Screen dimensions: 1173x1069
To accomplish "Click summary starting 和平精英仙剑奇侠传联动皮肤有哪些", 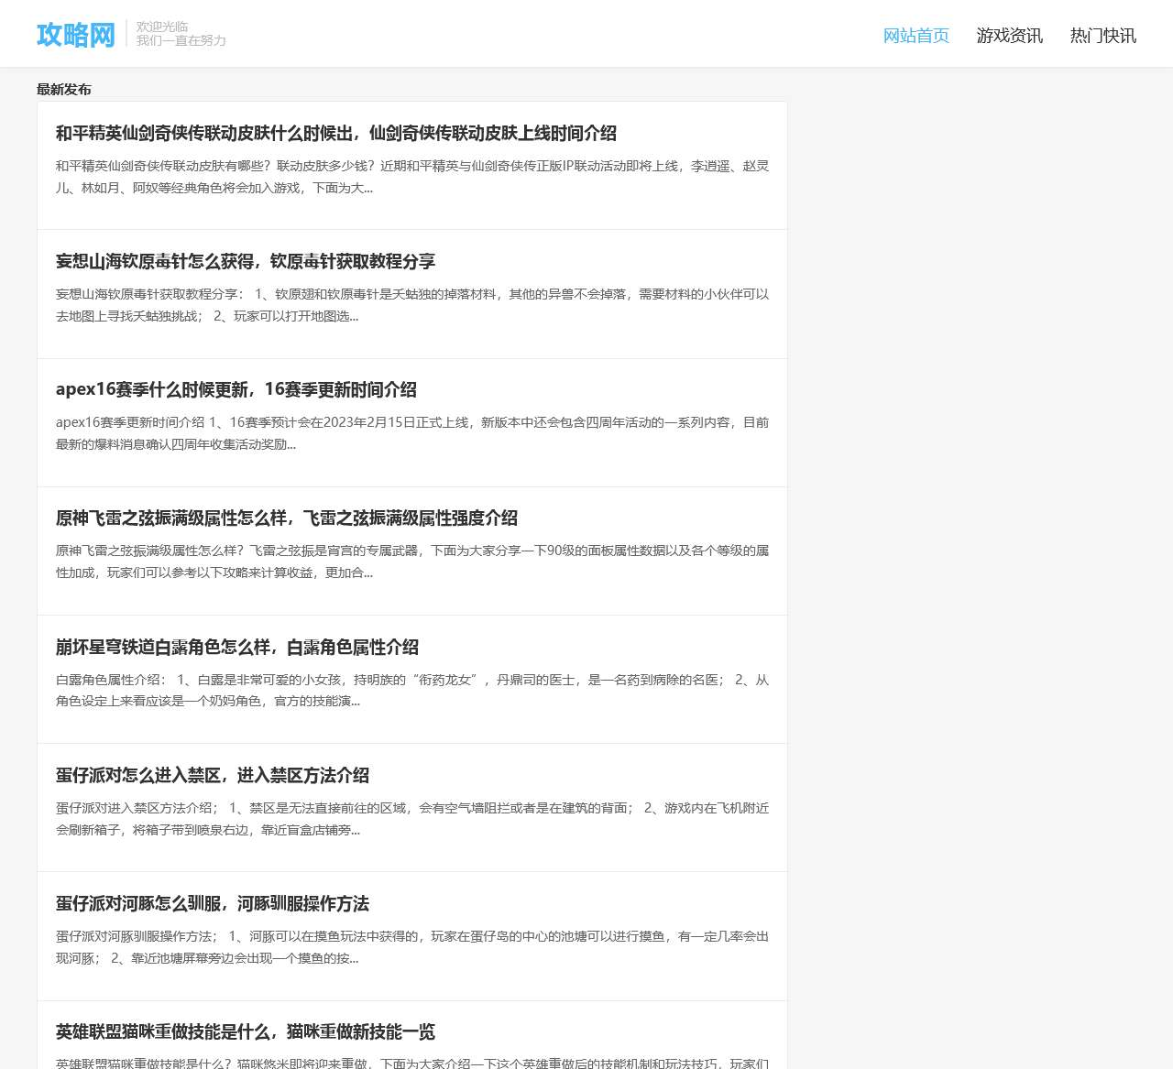I will click(412, 177).
